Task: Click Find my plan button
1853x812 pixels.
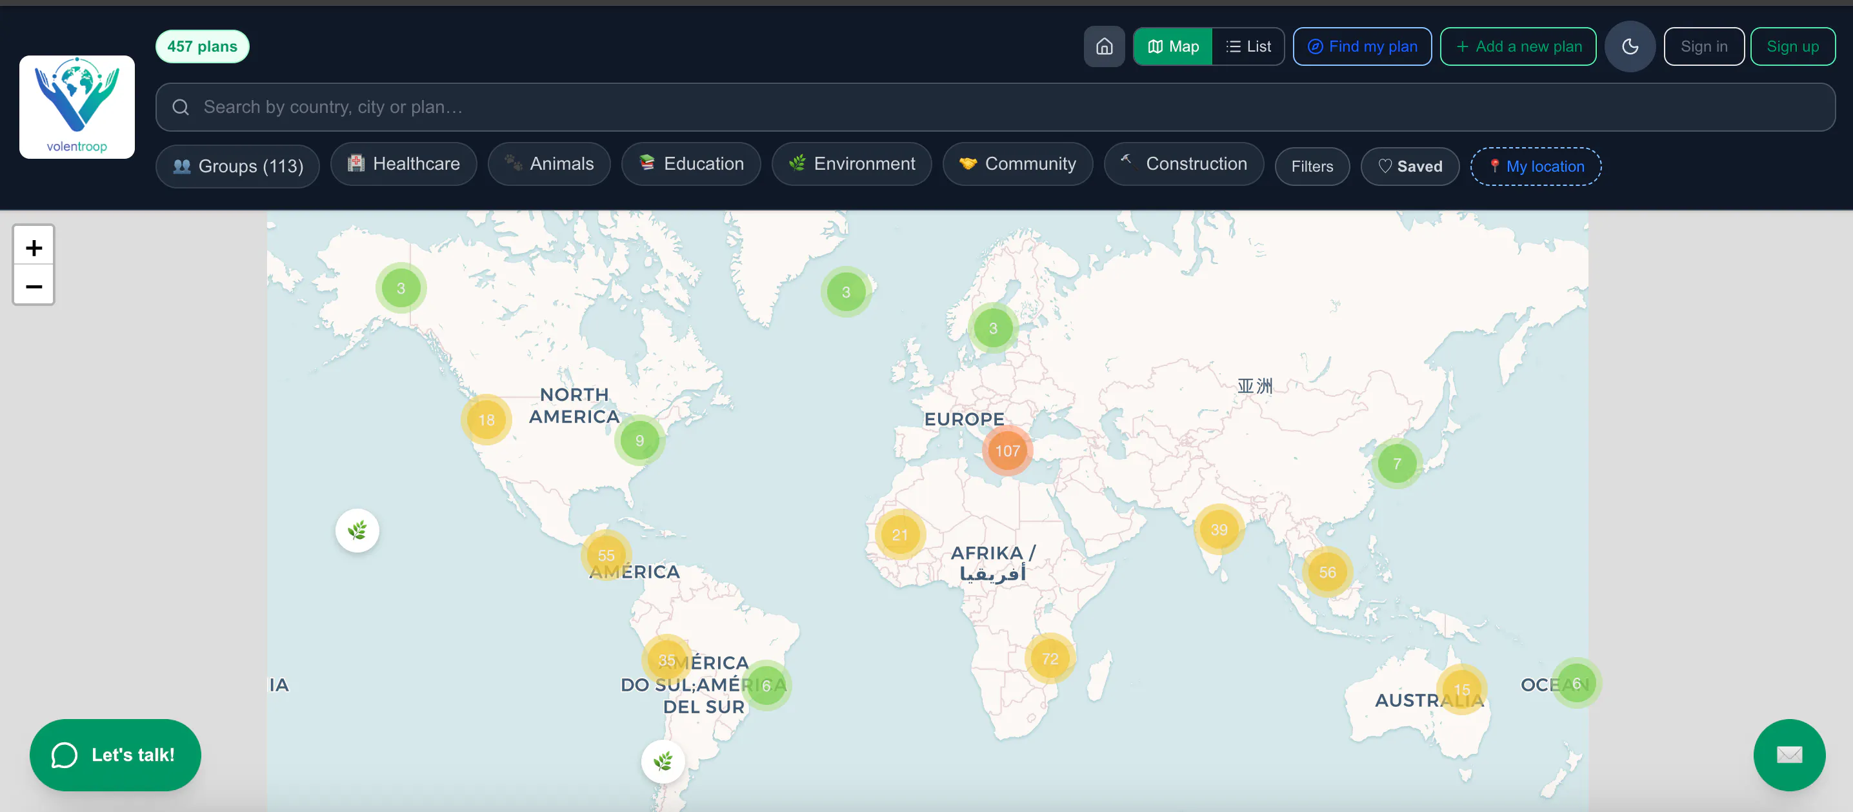Action: click(1362, 46)
